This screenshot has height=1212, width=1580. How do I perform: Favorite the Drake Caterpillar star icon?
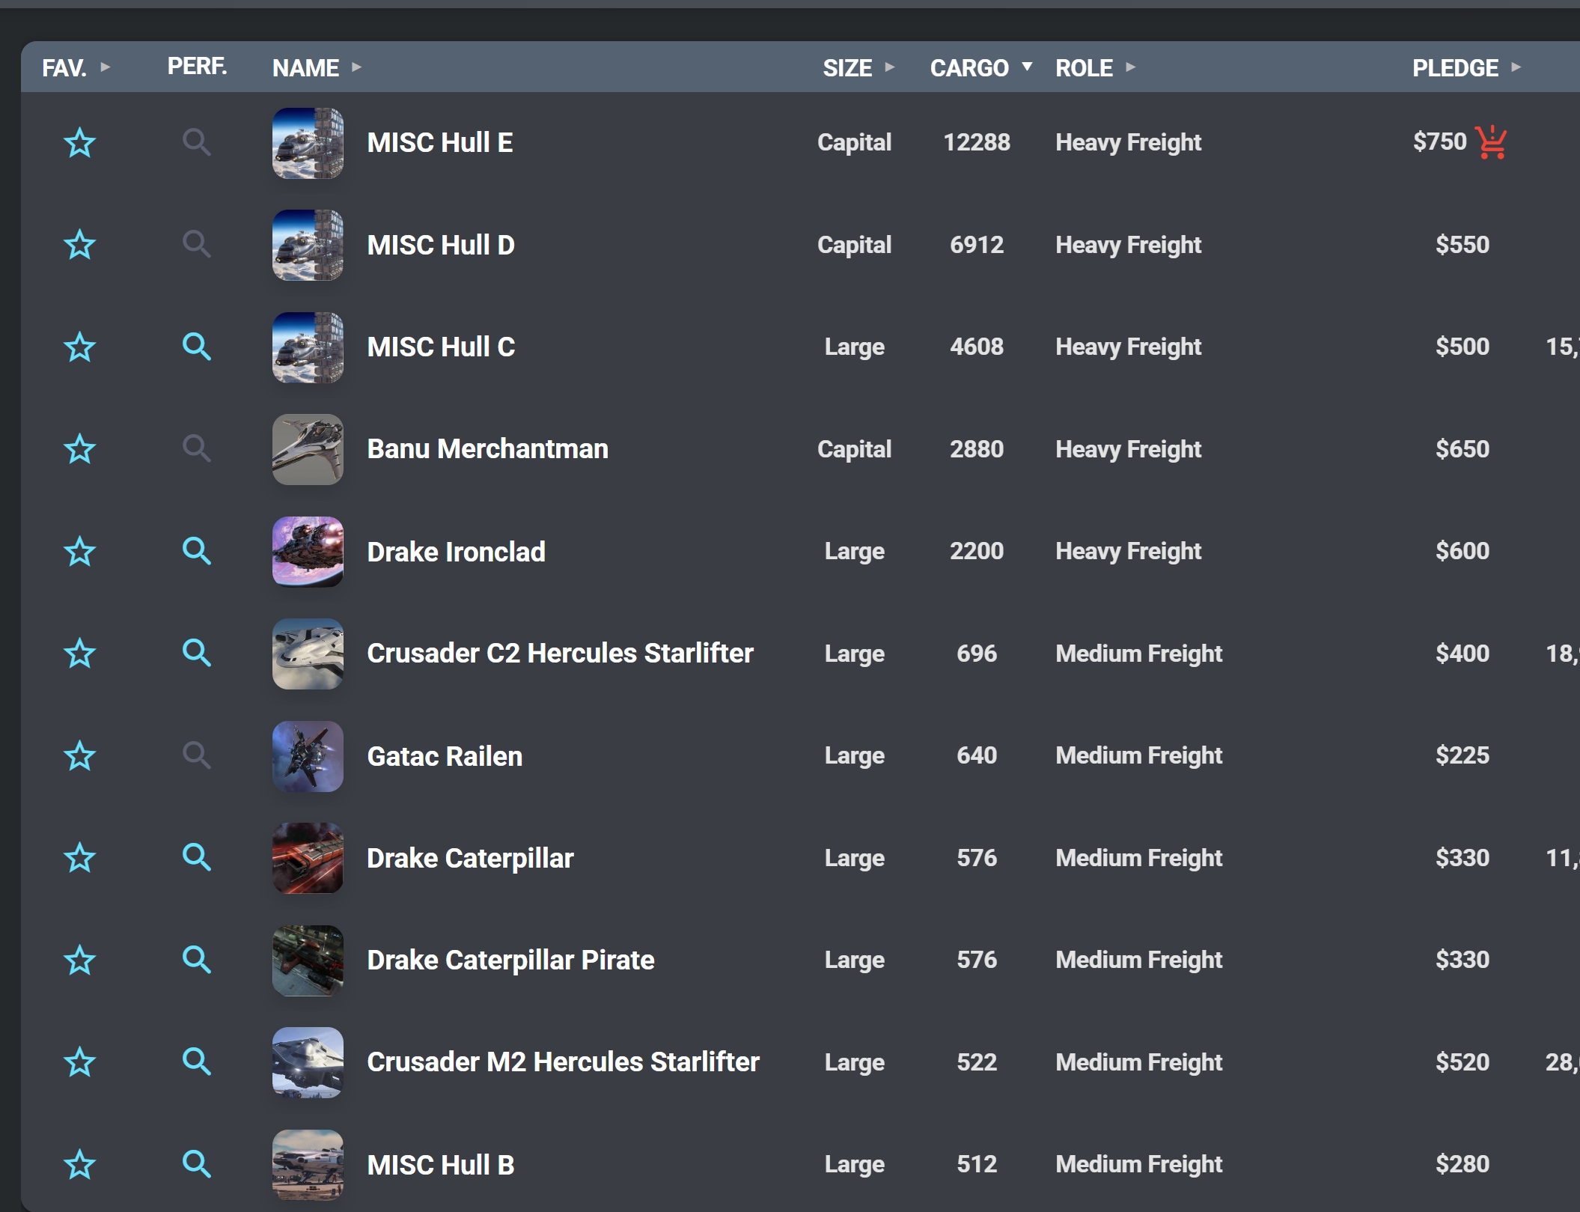[x=79, y=858]
